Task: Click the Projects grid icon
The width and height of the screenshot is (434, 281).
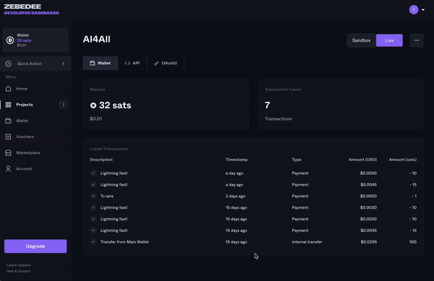Action: pyautogui.click(x=8, y=105)
